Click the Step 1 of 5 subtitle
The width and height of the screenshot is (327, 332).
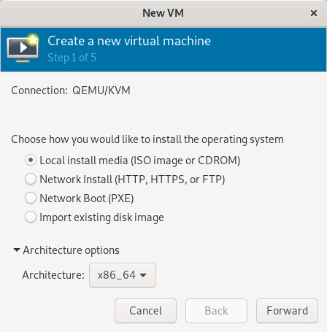pos(72,58)
